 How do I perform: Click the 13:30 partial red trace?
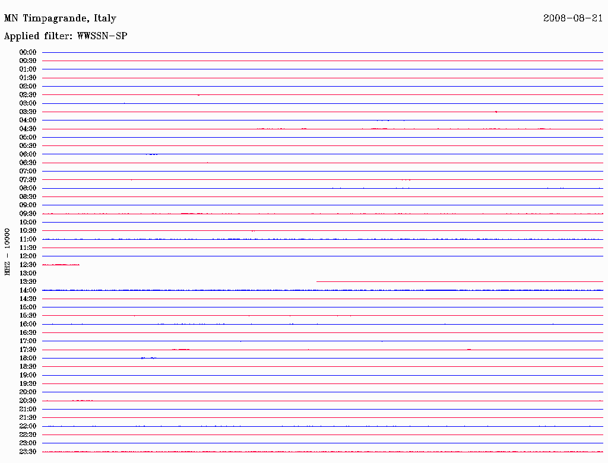pos(460,281)
